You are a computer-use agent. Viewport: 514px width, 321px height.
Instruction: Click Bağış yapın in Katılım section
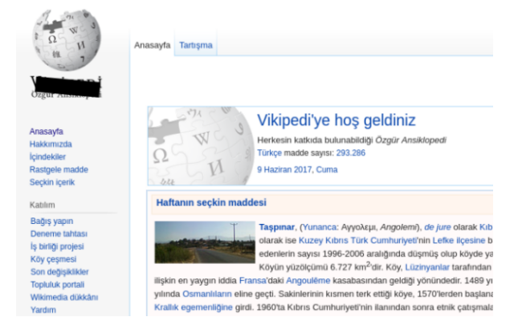51,221
